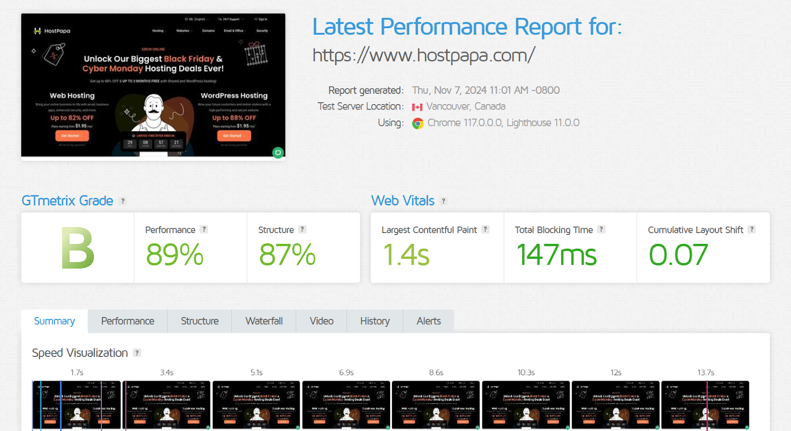Image resolution: width=791 pixels, height=431 pixels.
Task: Click the Vancouver, Canada location text
Action: click(x=466, y=107)
